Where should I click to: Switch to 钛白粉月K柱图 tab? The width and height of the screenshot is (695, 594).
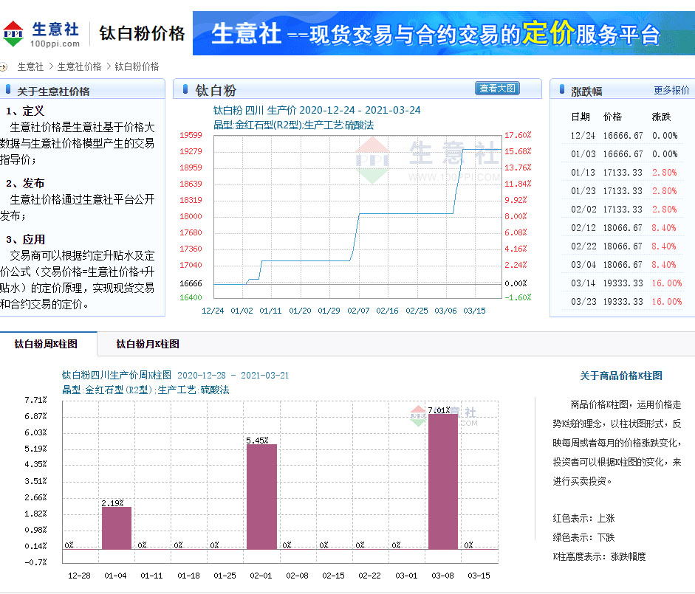148,344
